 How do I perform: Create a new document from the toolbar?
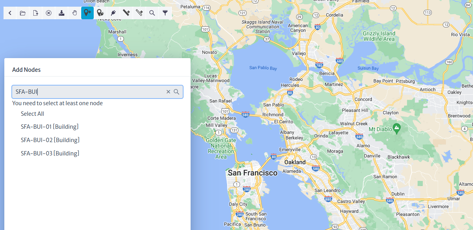(x=35, y=13)
